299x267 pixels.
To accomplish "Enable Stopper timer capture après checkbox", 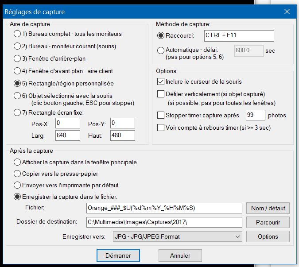I will (161, 115).
